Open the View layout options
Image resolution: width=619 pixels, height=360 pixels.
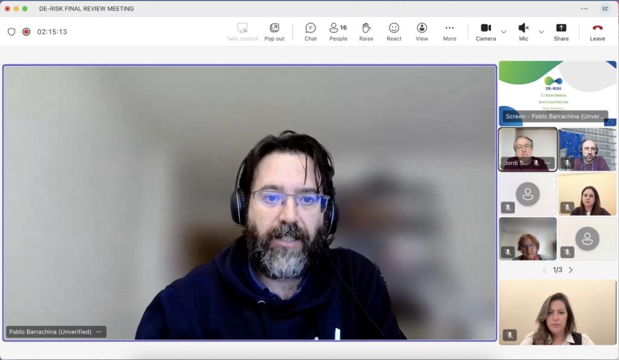tap(421, 31)
